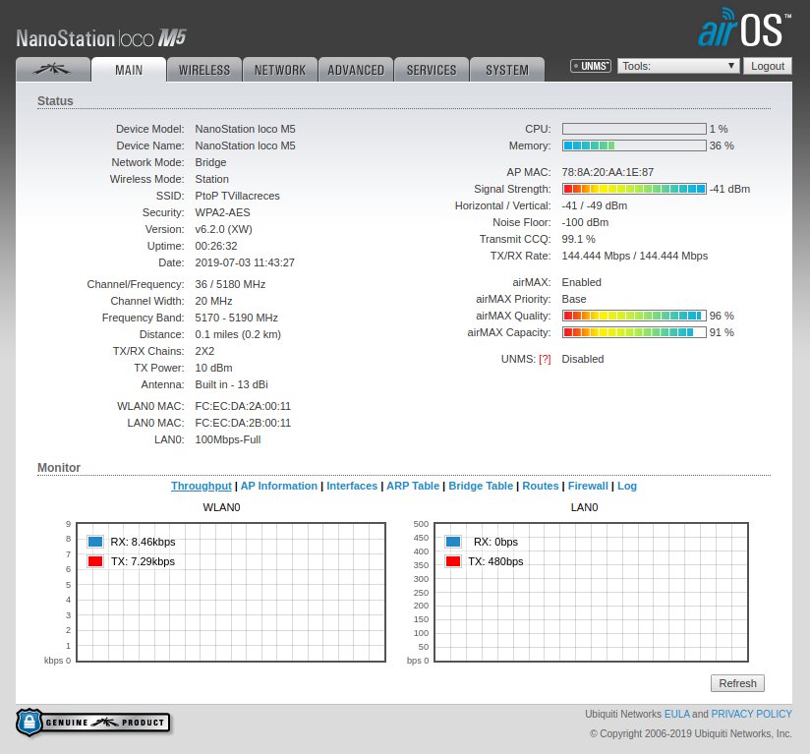Click the blue RX legend square in WLAN0
The width and height of the screenshot is (810, 754).
[95, 542]
